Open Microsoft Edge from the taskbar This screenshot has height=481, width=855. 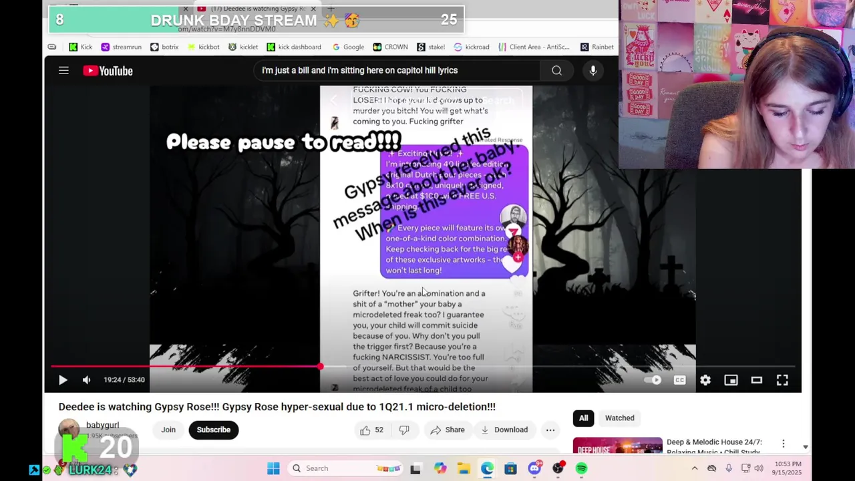point(487,468)
